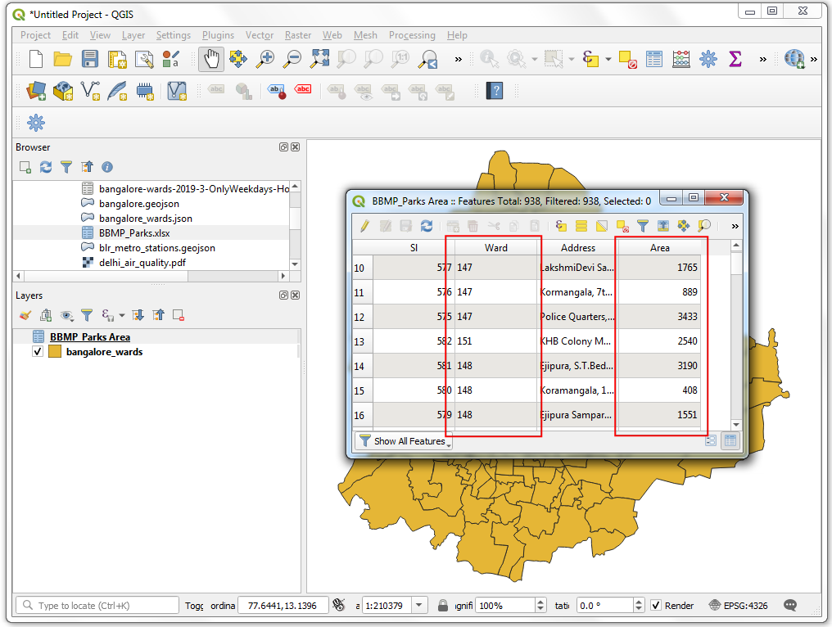Open the map scale dropdown

click(x=418, y=605)
